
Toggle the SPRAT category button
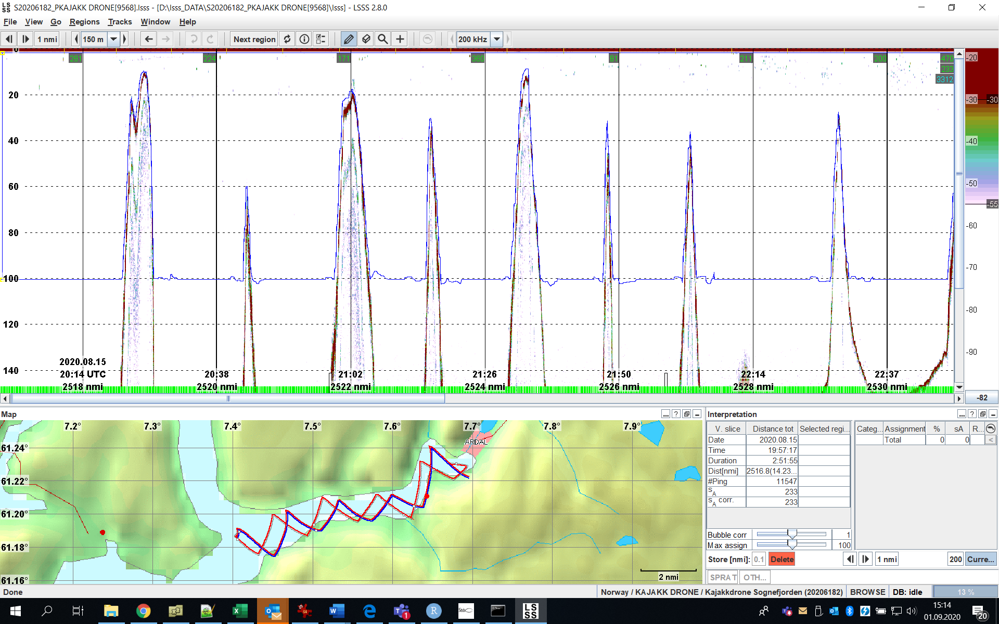[723, 577]
